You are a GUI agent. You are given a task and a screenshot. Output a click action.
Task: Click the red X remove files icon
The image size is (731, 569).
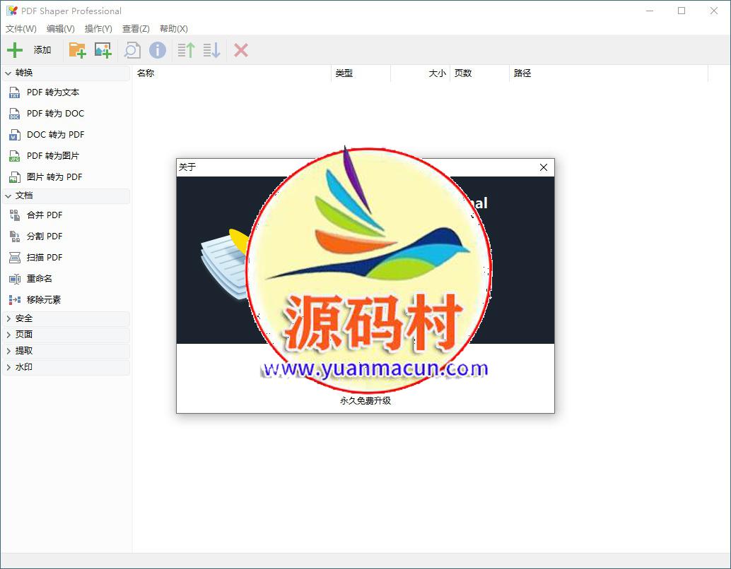[x=240, y=49]
